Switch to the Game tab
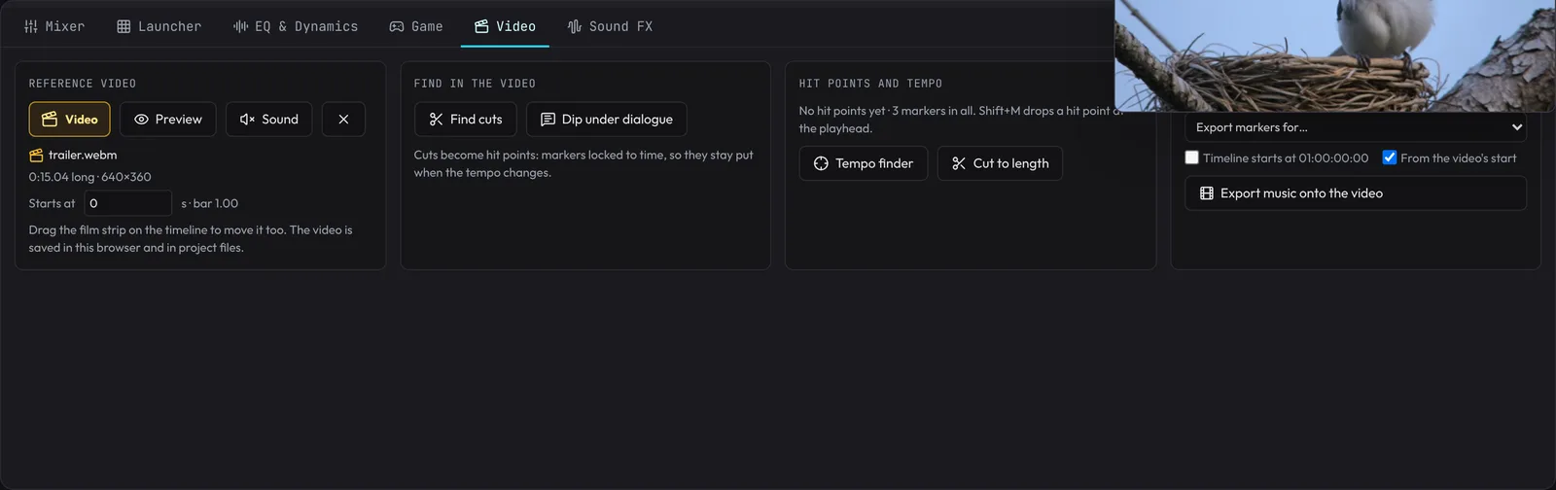This screenshot has height=490, width=1556. click(416, 26)
